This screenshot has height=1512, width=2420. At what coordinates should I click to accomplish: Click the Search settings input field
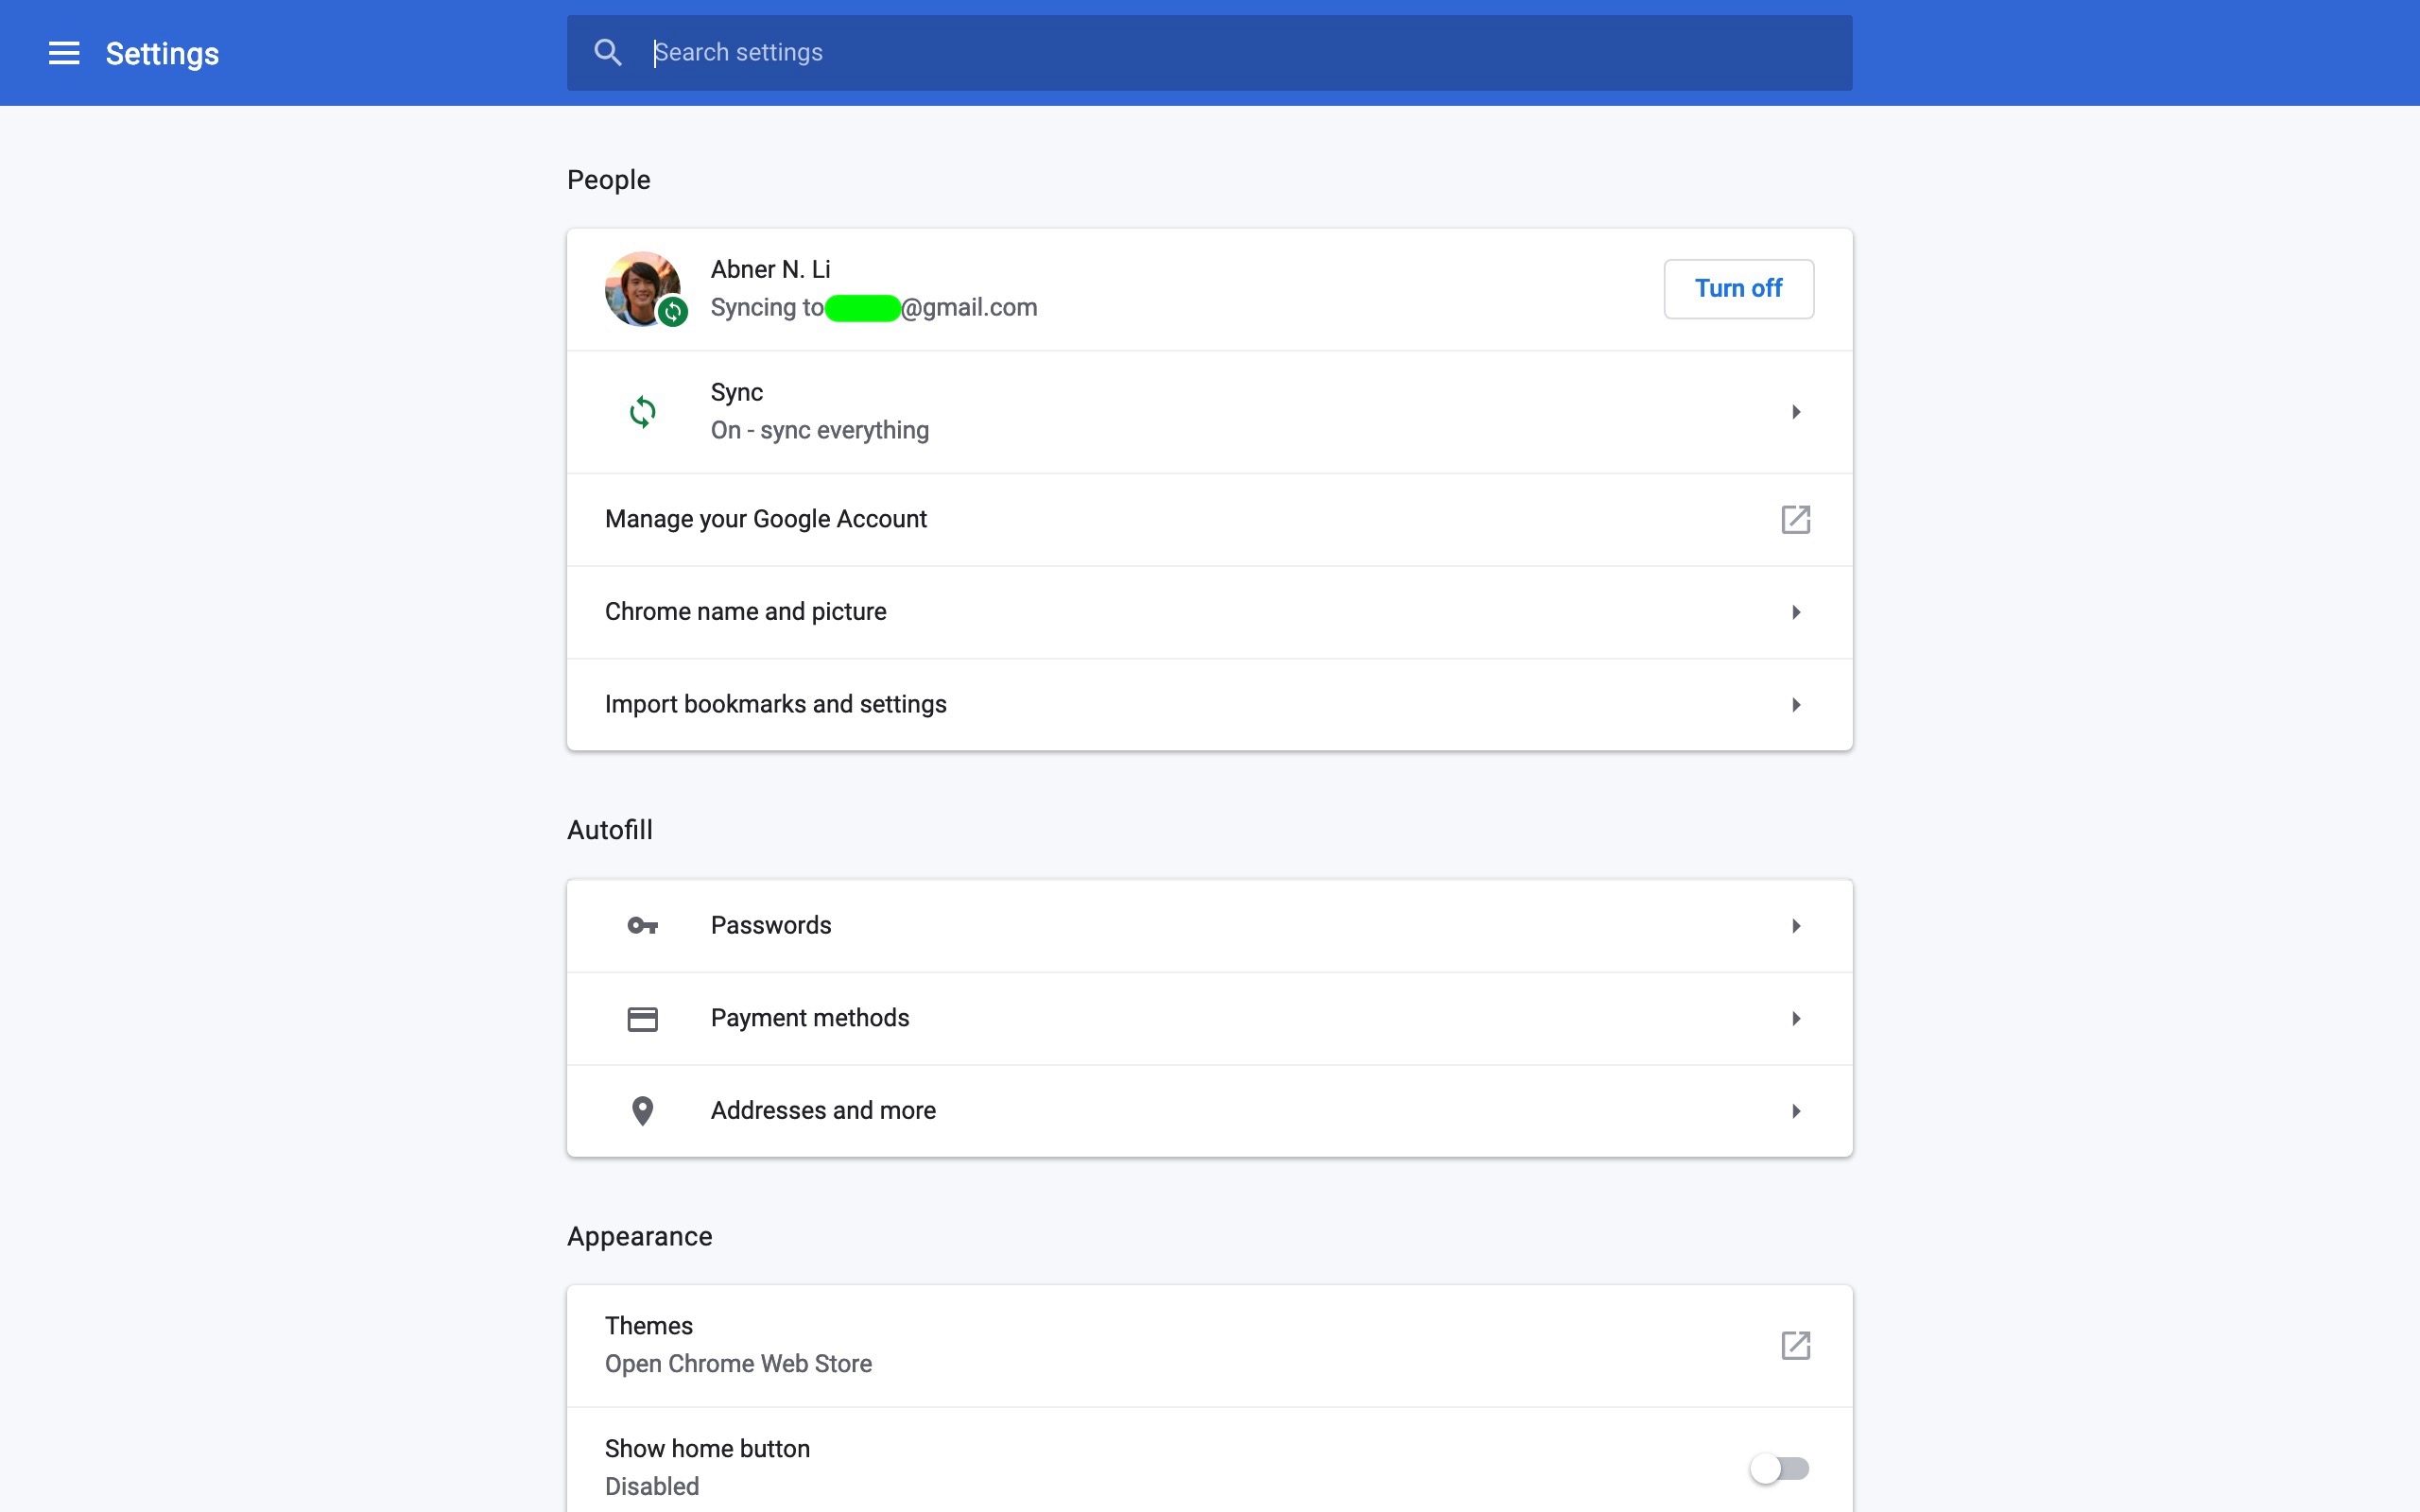[x=1200, y=53]
